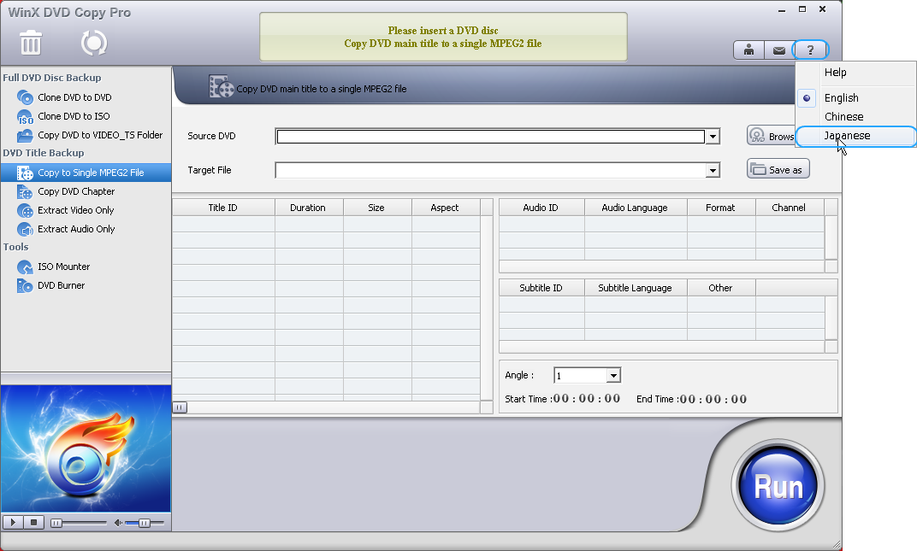
Task: Click the big blue Run button
Action: point(778,485)
